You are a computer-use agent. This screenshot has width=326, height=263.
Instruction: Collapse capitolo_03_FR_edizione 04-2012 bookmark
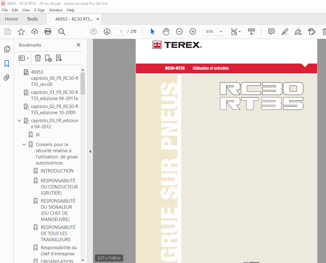[x=19, y=121]
